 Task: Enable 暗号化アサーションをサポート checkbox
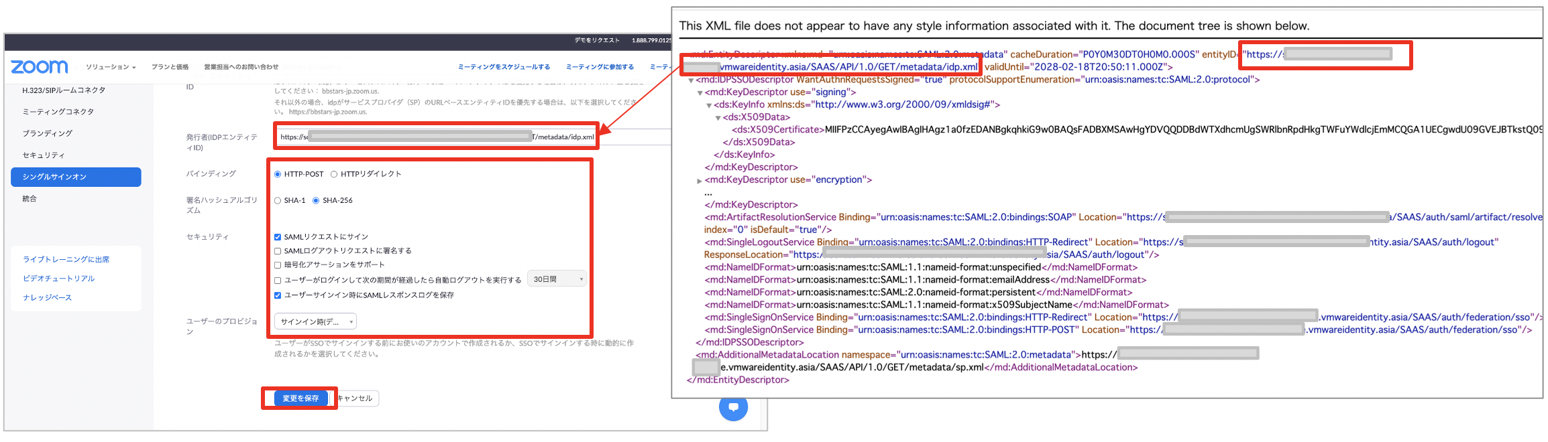[x=278, y=265]
